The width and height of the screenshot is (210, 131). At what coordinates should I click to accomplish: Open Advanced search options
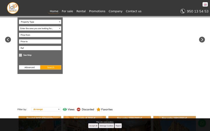(x=29, y=67)
